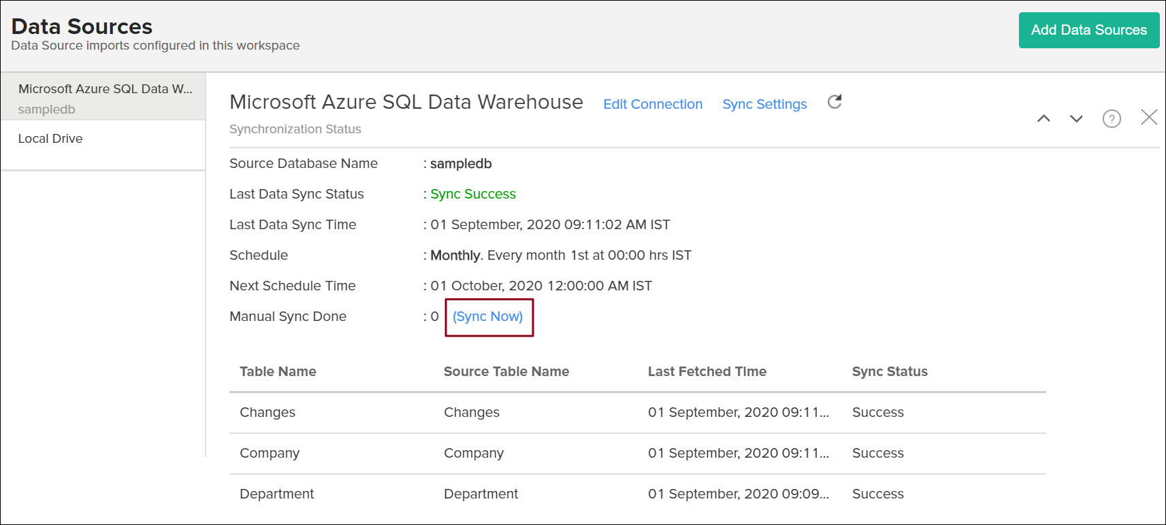Click the refresh icon beside Sync Settings
Image resolution: width=1166 pixels, height=525 pixels.
[x=835, y=102]
